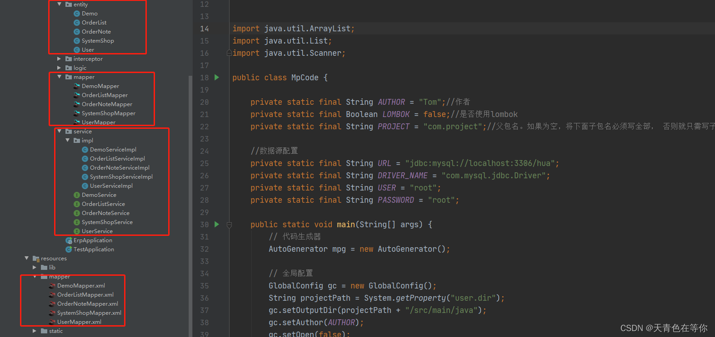Click the DemoMapper file icon
The width and height of the screenshot is (715, 337).
coord(77,86)
